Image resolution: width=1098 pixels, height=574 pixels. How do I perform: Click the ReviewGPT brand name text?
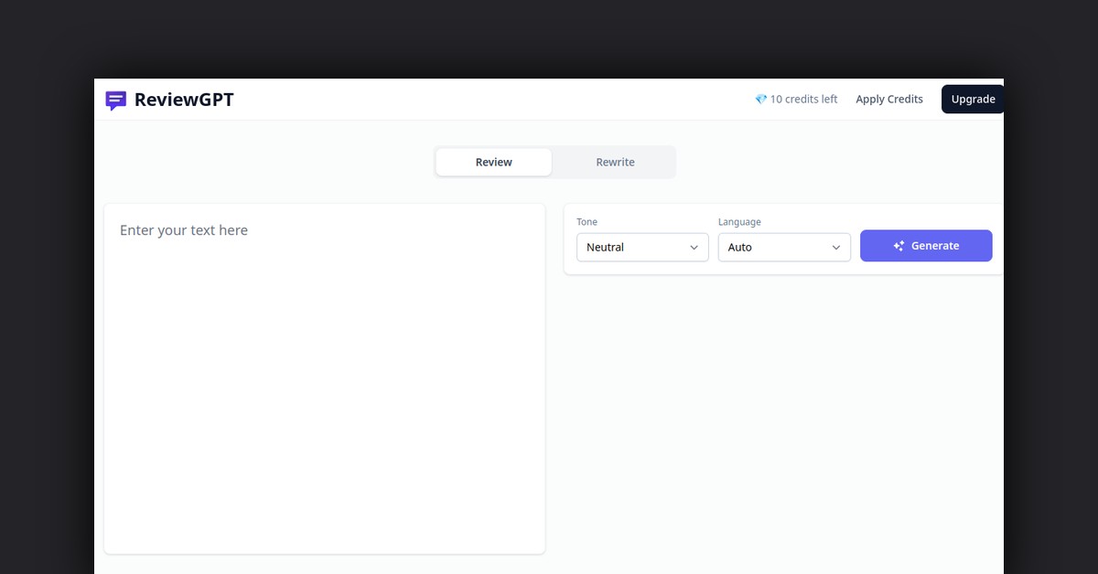184,100
